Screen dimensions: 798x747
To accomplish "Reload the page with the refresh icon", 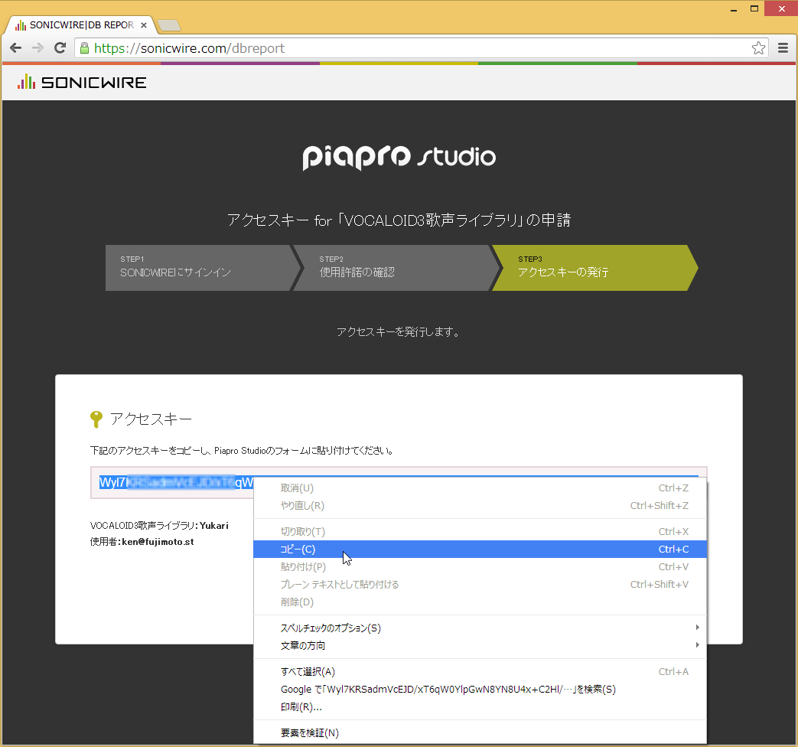I will (60, 48).
